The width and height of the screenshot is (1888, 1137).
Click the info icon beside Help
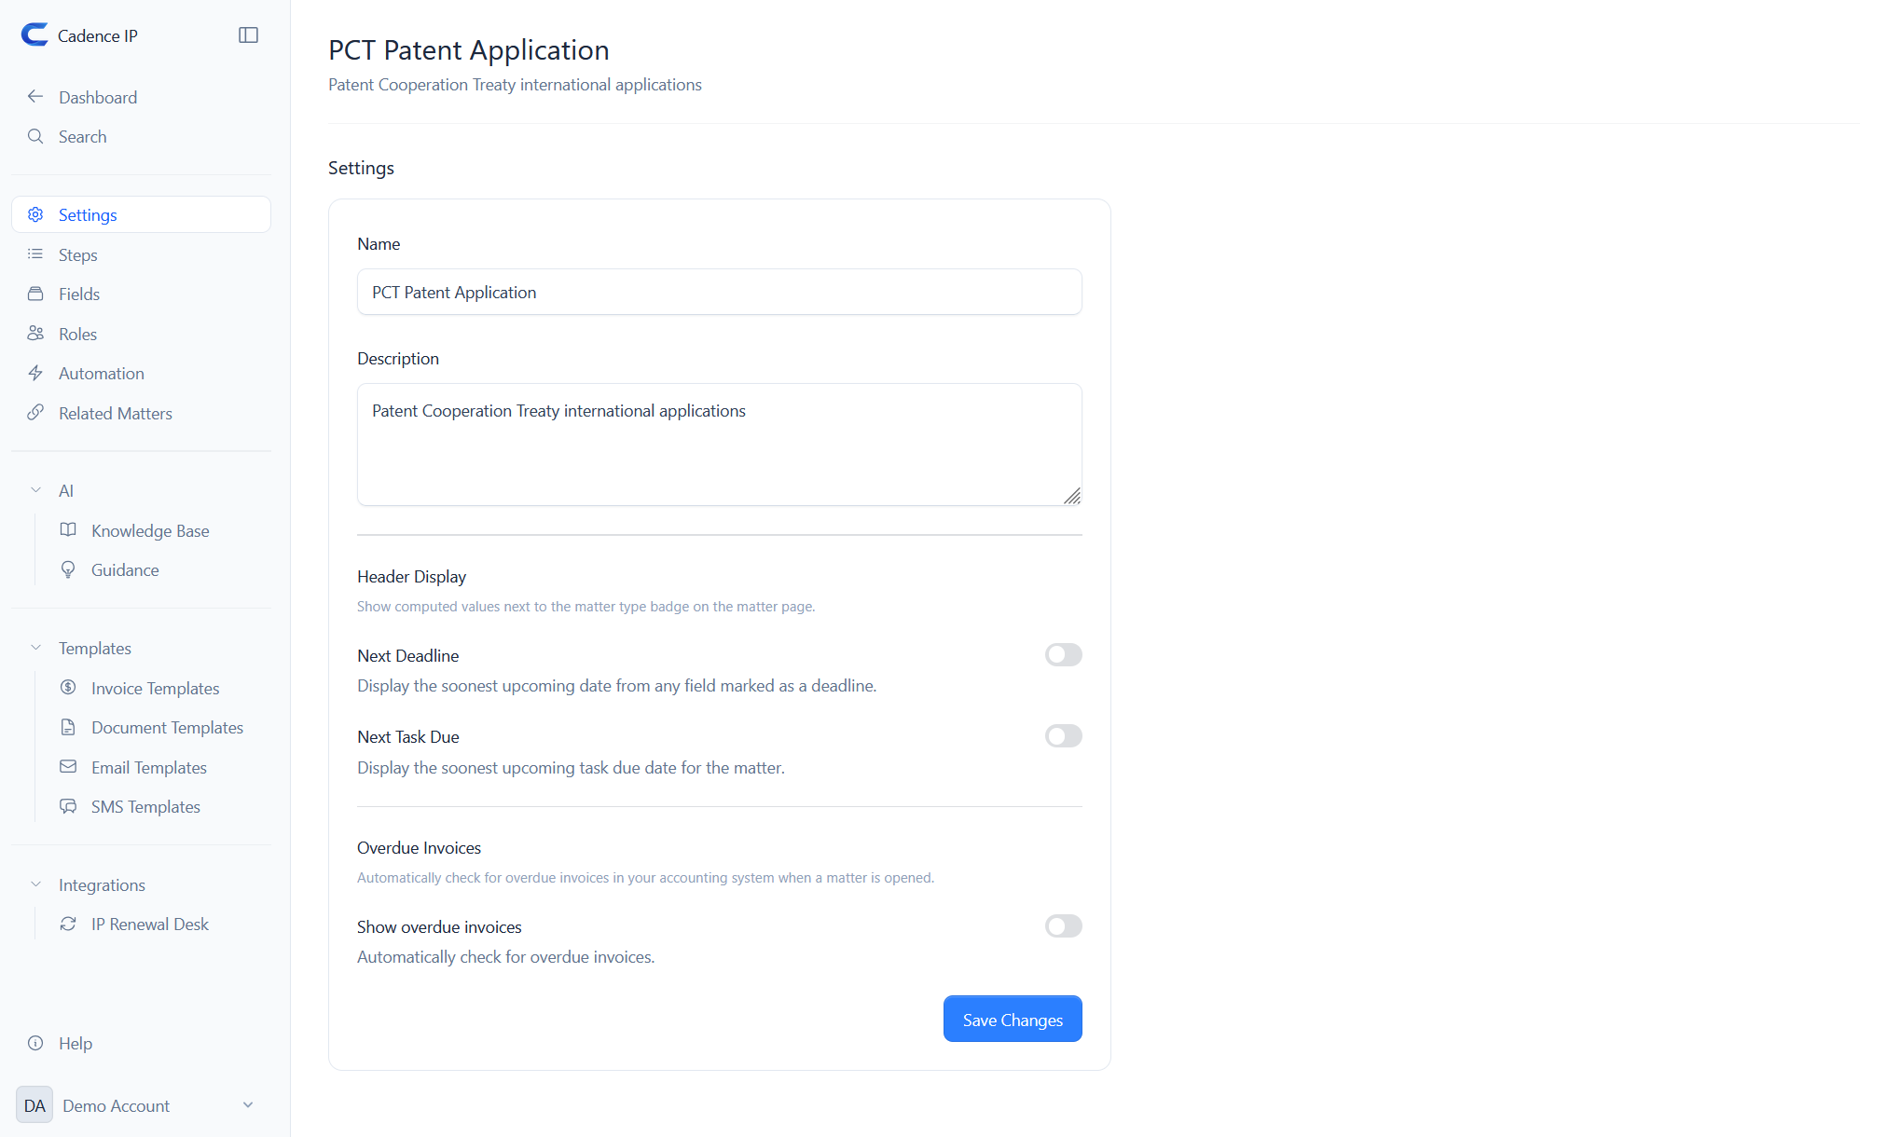pos(35,1043)
